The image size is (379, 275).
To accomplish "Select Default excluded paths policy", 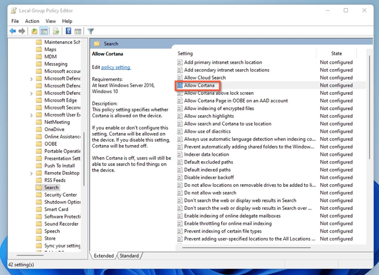I will coord(208,162).
